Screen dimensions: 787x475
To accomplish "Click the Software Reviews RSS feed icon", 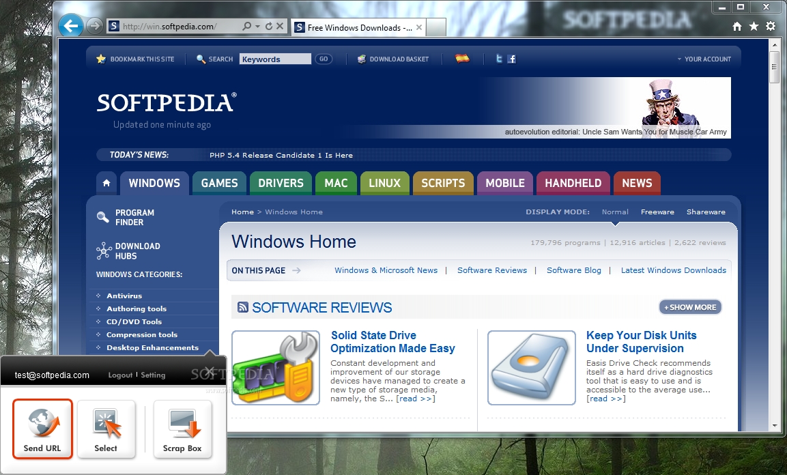I will click(x=243, y=307).
